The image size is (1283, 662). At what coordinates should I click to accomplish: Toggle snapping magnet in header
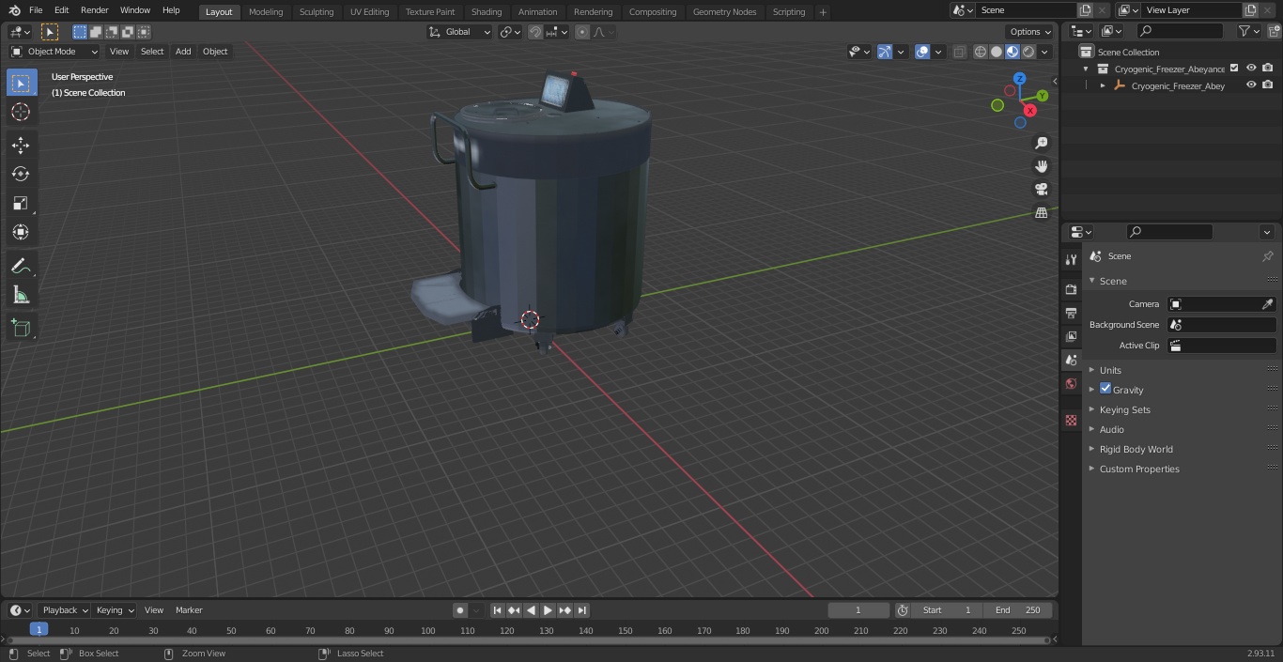coord(535,32)
